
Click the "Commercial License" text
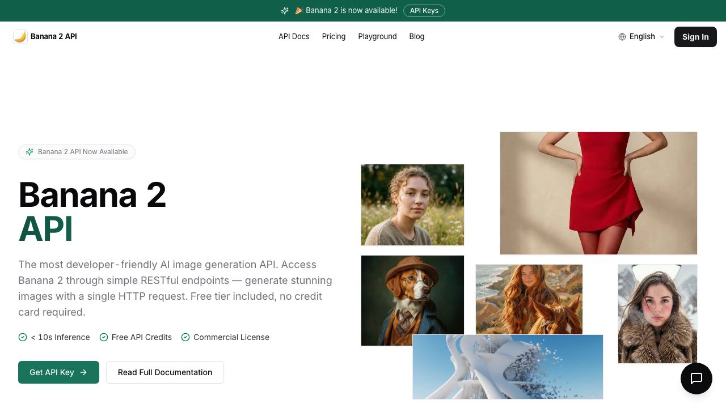(x=231, y=337)
